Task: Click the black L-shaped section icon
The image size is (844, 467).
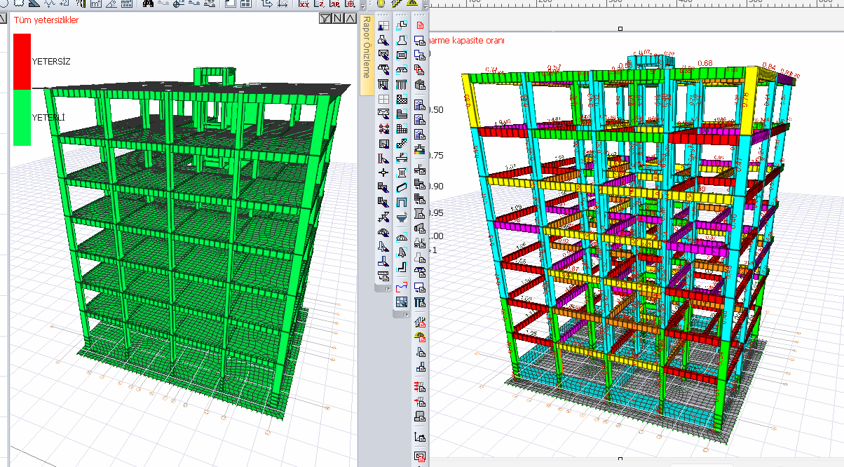Action: tap(402, 267)
